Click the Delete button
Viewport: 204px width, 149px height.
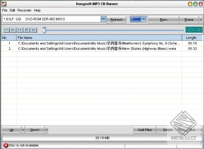tap(168, 130)
